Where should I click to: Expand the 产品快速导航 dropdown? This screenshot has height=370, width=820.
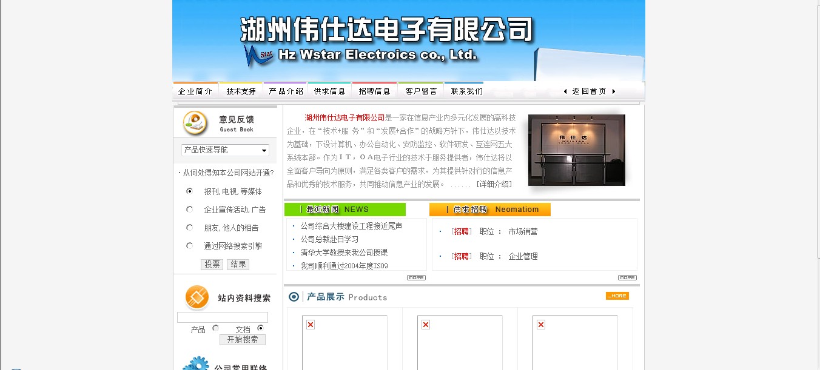pyautogui.click(x=225, y=150)
